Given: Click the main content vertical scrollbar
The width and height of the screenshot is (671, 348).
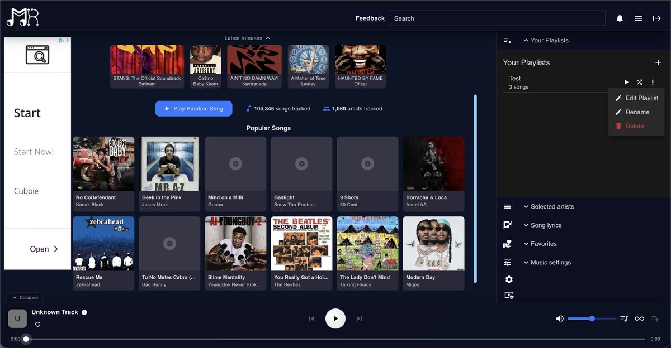Looking at the screenshot, I should click(x=475, y=188).
